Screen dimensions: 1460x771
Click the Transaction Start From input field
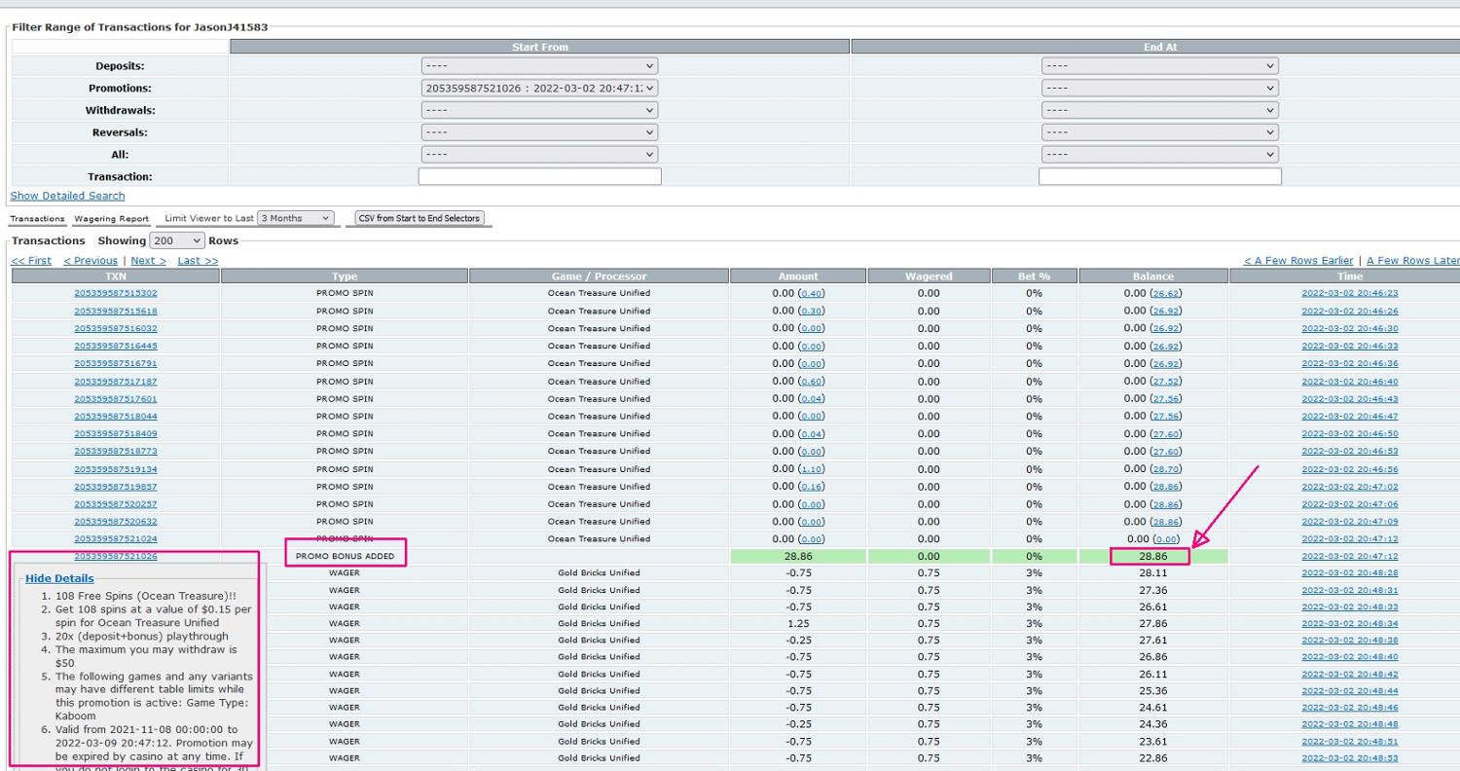(x=539, y=177)
